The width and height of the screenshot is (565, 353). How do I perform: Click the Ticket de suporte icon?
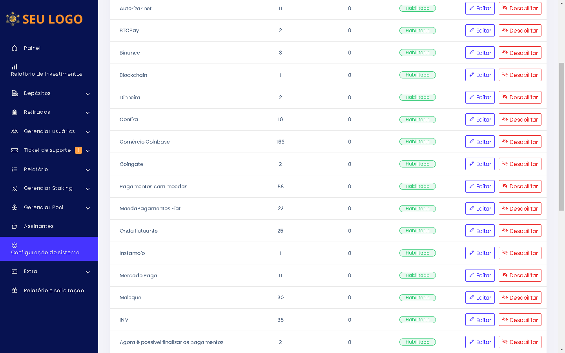coord(15,150)
